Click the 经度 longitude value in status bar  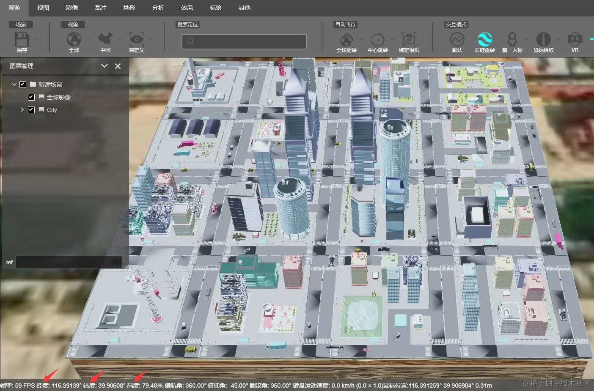(66, 386)
